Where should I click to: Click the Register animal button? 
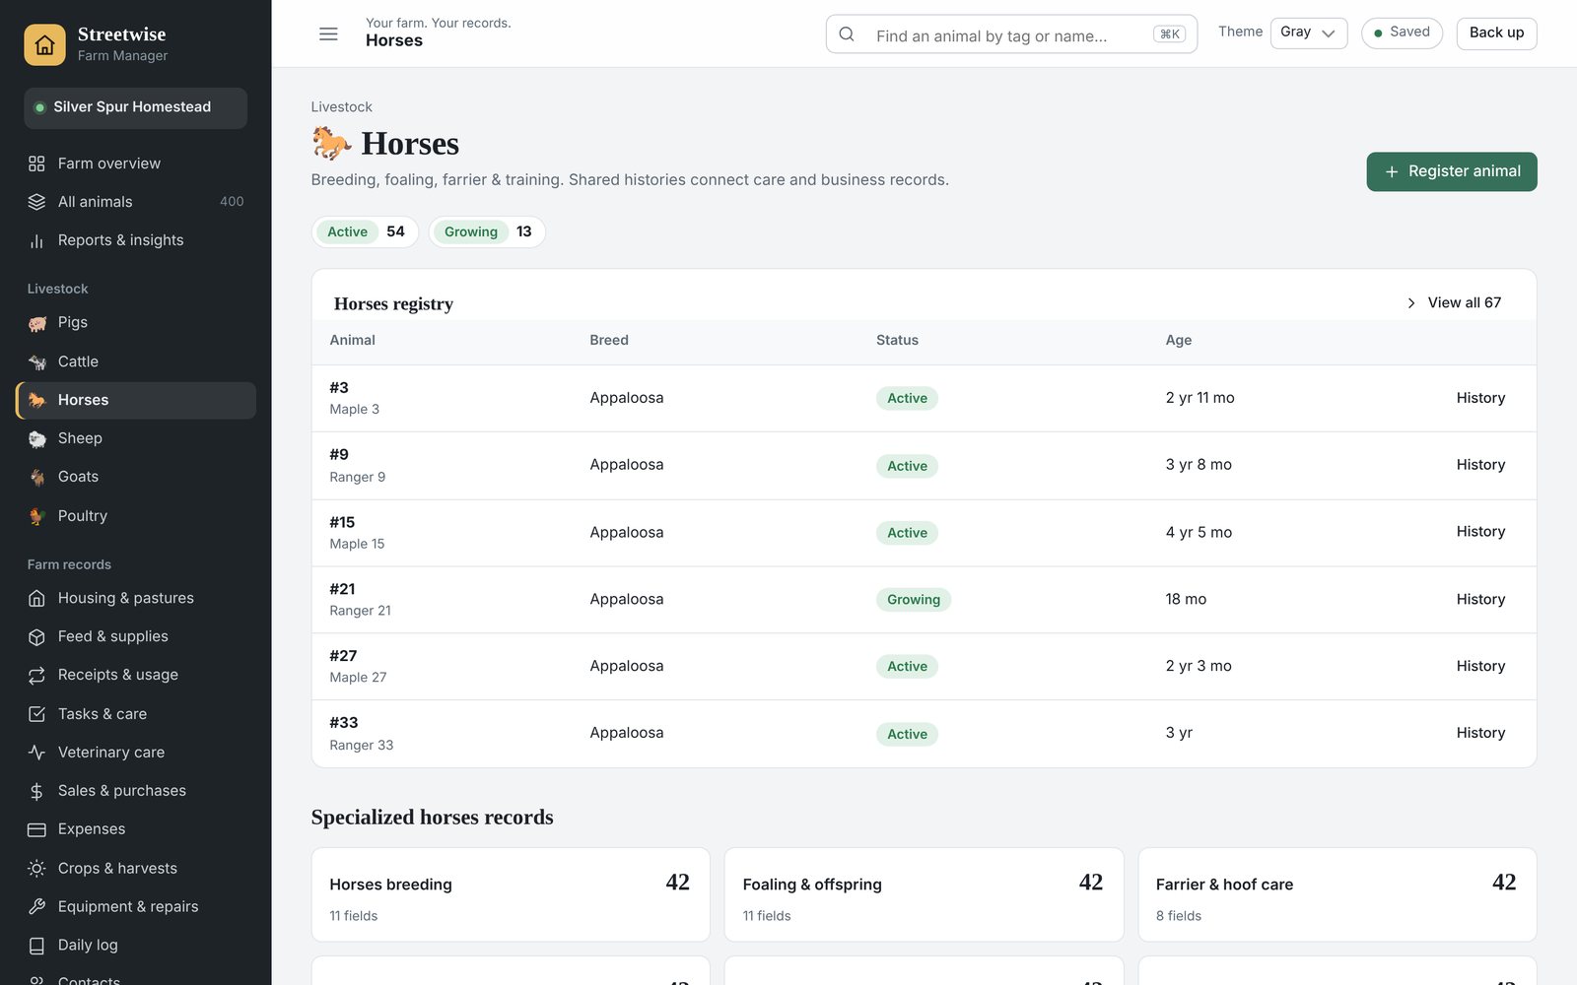[x=1451, y=171]
